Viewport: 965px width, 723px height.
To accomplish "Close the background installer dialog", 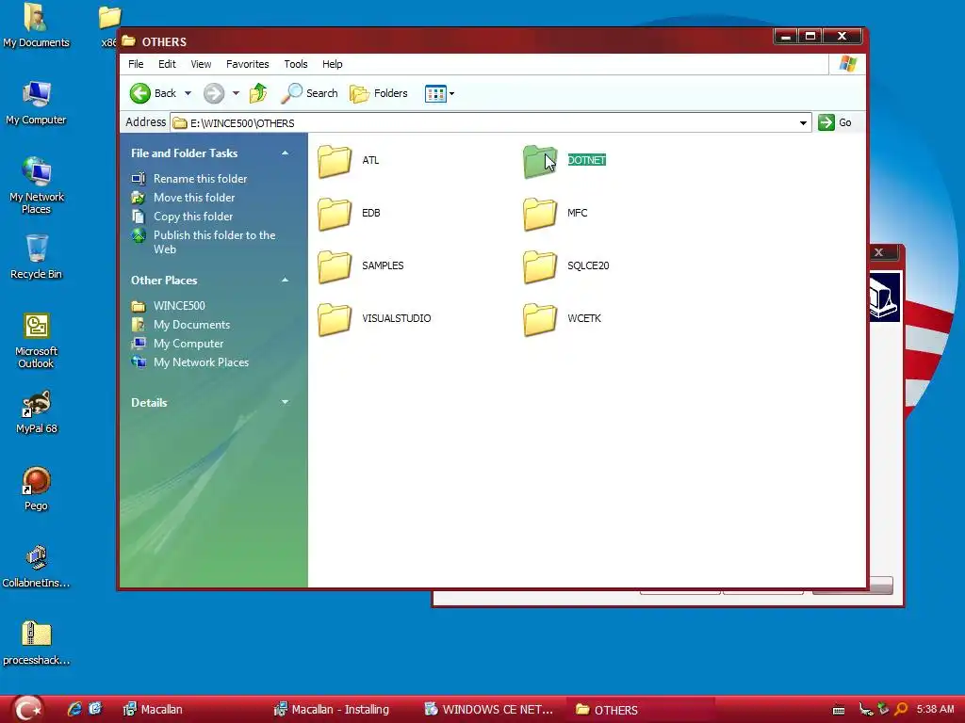I will 879,252.
